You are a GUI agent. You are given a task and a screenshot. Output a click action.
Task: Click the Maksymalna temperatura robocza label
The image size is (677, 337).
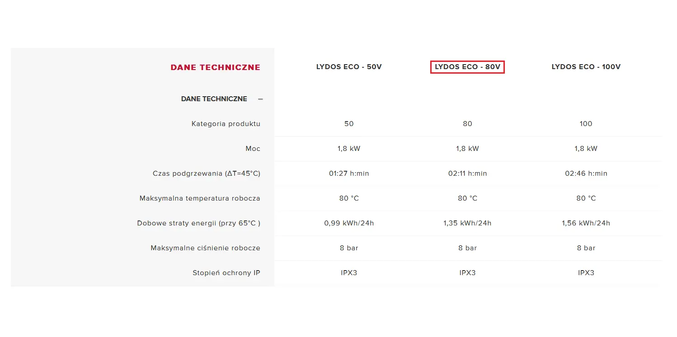point(200,198)
